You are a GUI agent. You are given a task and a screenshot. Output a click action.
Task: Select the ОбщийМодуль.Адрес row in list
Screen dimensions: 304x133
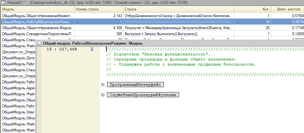click(x=18, y=88)
